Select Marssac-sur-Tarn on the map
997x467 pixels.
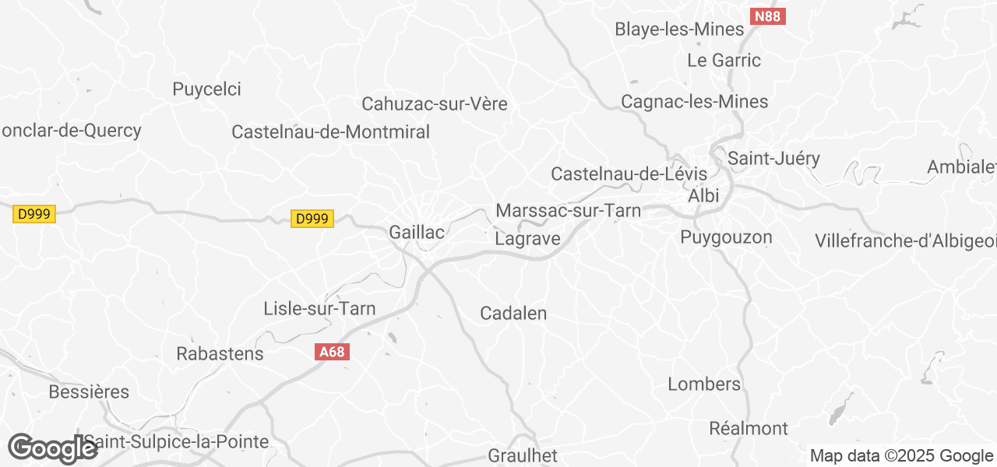[x=569, y=211]
